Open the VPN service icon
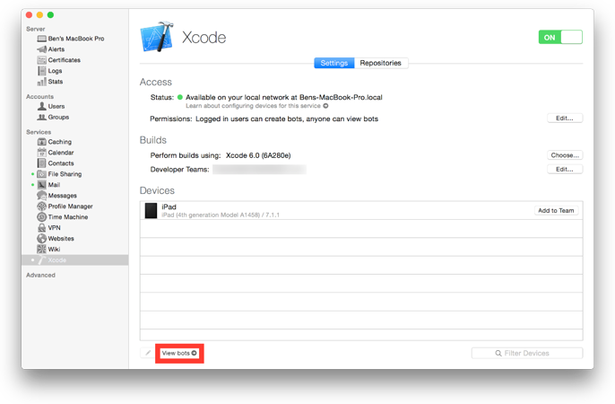Image resolution: width=615 pixels, height=404 pixels. pos(41,228)
